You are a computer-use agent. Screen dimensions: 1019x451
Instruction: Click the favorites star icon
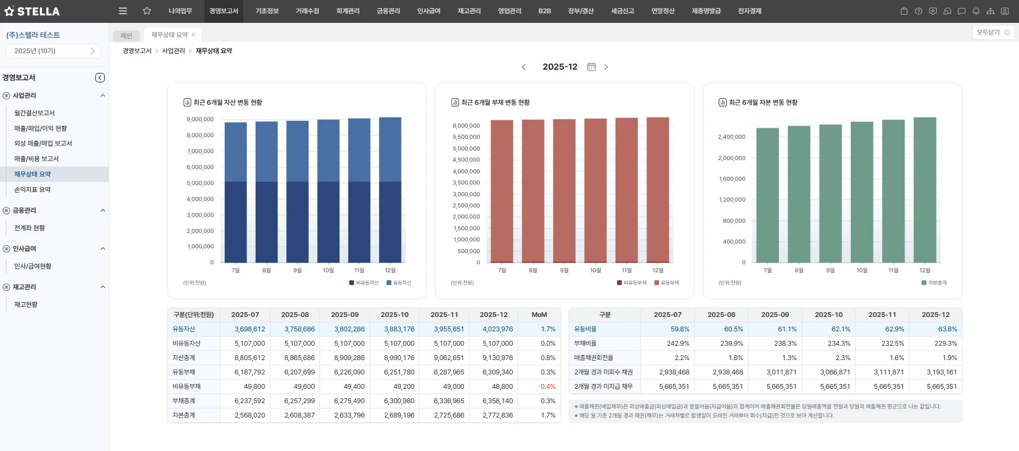pyautogui.click(x=147, y=11)
